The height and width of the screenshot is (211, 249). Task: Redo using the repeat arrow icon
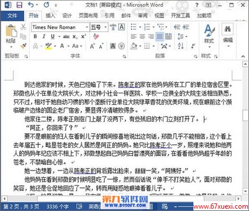tap(46, 5)
